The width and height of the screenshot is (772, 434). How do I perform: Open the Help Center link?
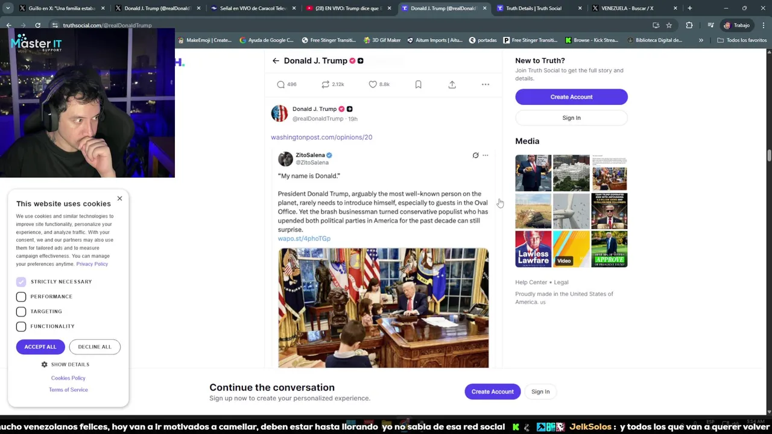[531, 282]
